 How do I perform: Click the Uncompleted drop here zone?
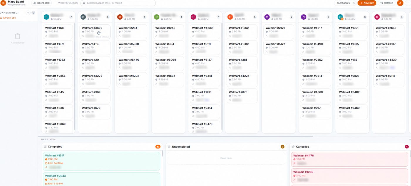coord(226,158)
